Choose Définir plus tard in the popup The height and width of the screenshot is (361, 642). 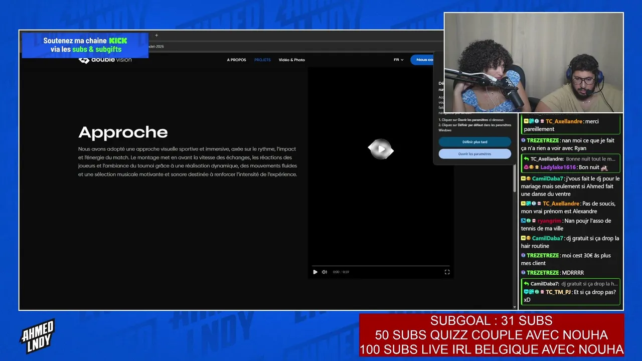click(474, 142)
